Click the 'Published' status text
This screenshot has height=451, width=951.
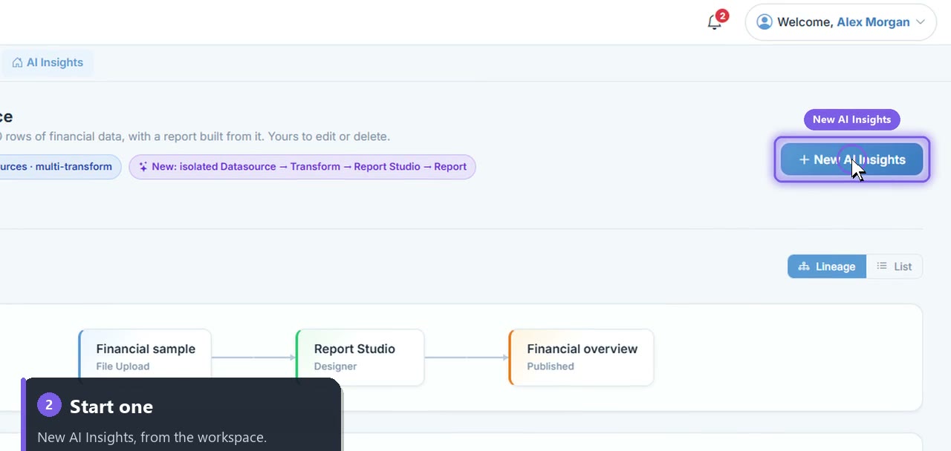click(x=551, y=366)
